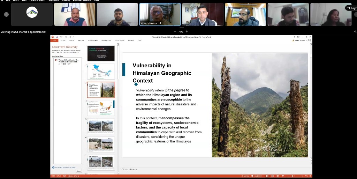Screen dimensions: 357x179
Task: Click the Comments icon in status bar
Action: pyautogui.click(x=257, y=176)
